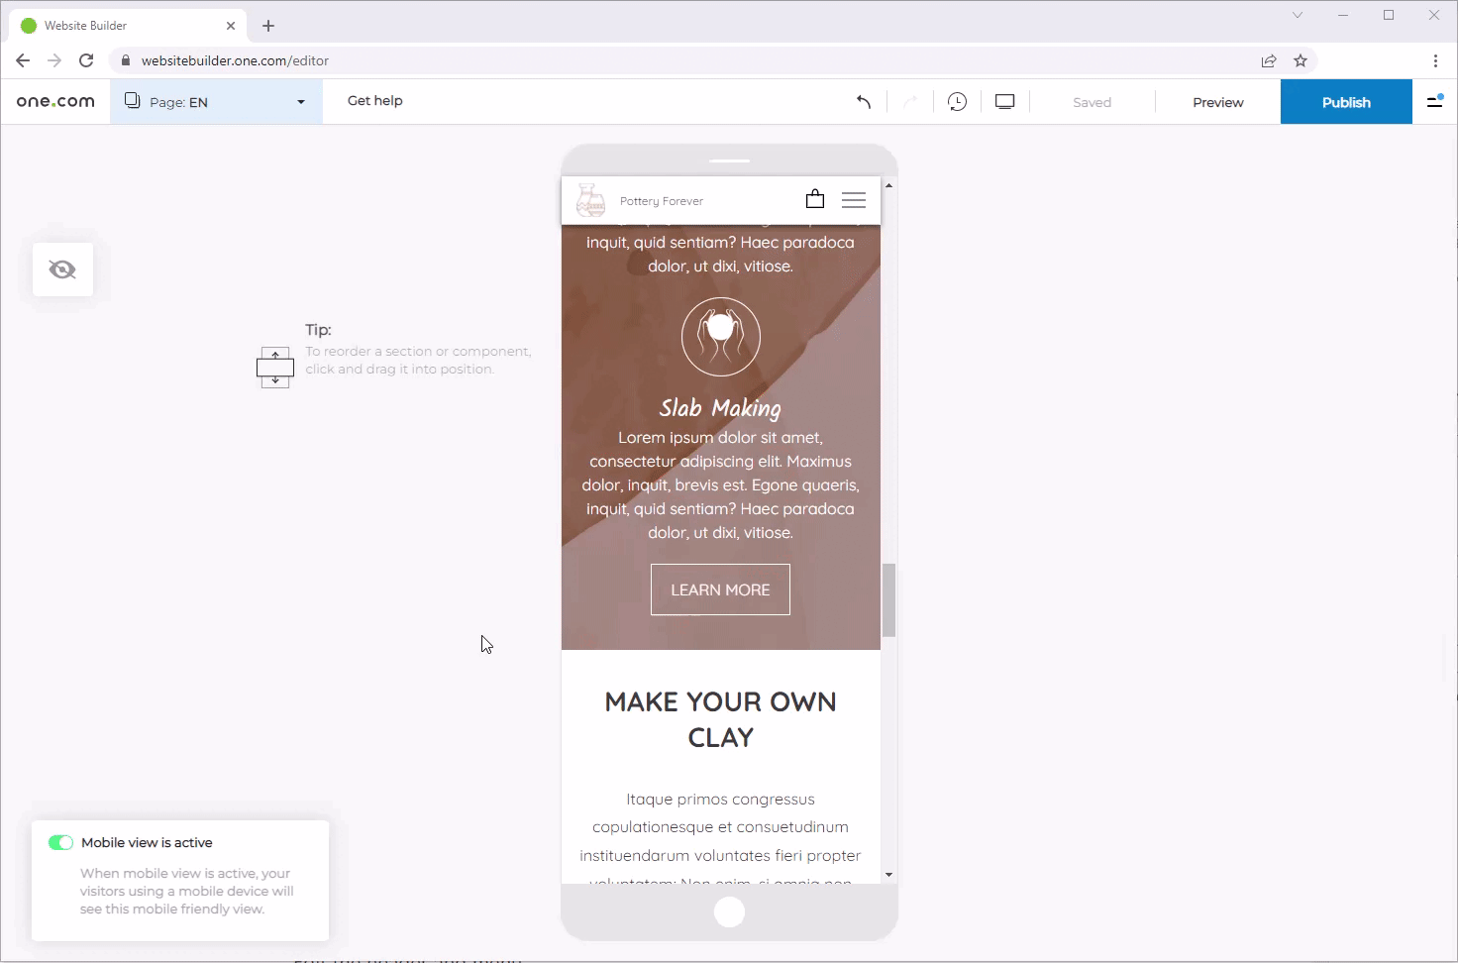Open the Get help menu
Screen dimensions: 1458x963
(x=374, y=101)
